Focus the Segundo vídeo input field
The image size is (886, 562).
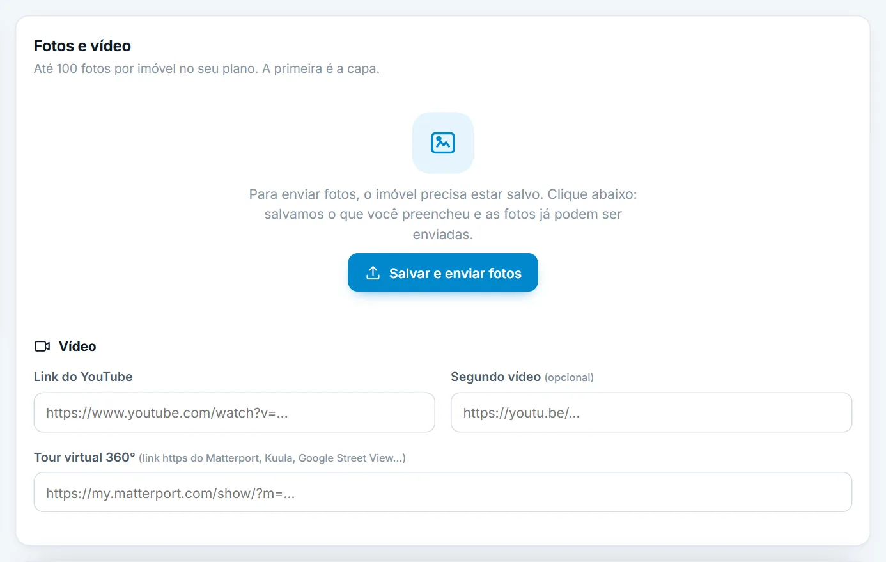(651, 412)
